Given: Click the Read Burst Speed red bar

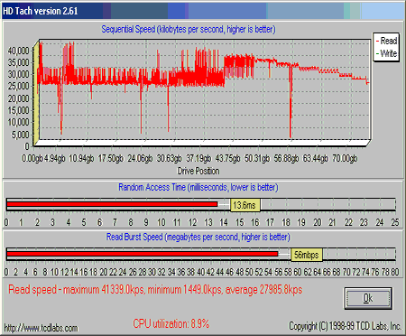Looking at the screenshot, I should pos(142,254).
